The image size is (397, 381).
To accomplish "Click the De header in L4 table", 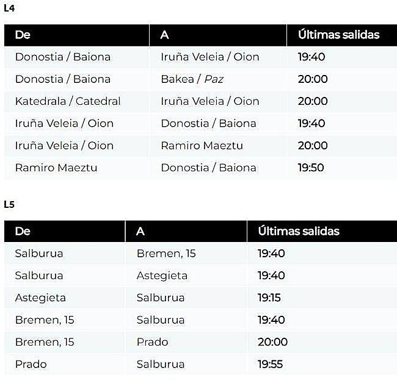I will pyautogui.click(x=23, y=35).
